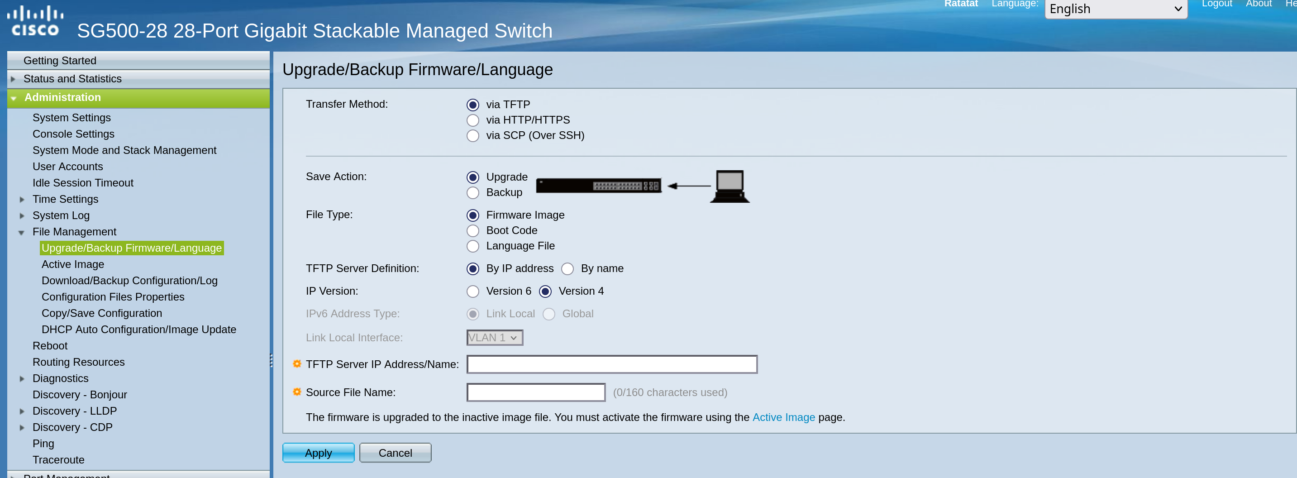Click the switch device image

(x=598, y=186)
